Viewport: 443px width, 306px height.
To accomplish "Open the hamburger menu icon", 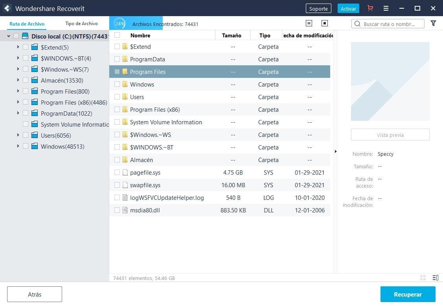I will click(386, 8).
